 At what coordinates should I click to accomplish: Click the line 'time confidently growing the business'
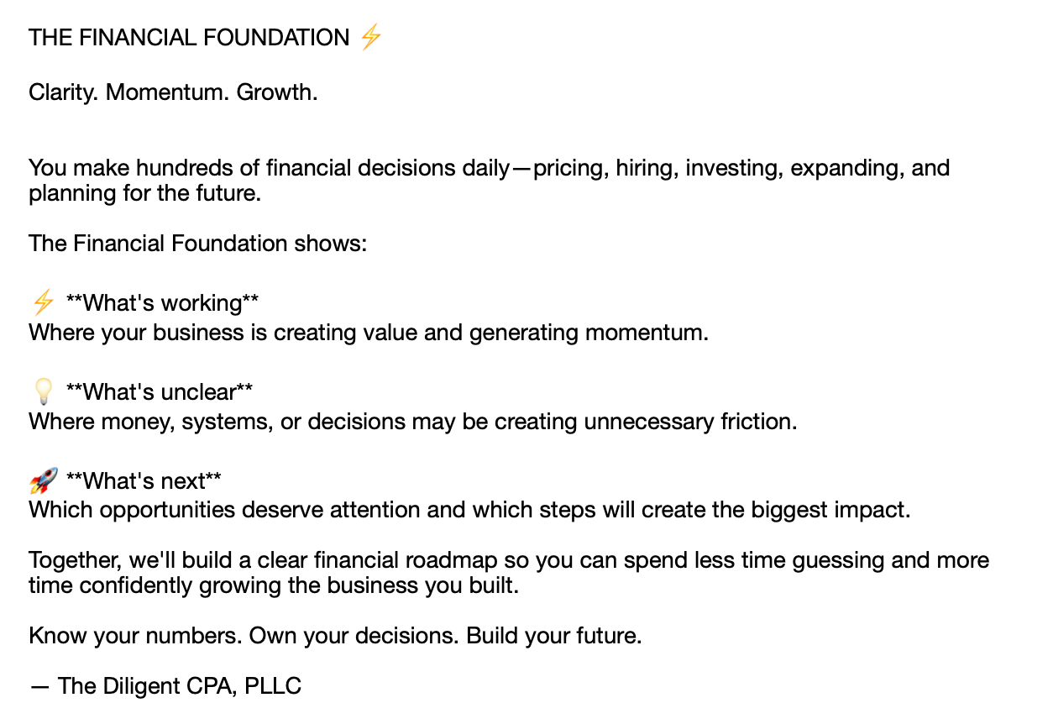tap(274, 586)
